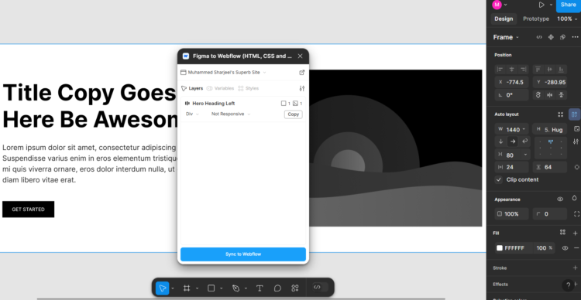Click the Present play icon

pos(541,5)
